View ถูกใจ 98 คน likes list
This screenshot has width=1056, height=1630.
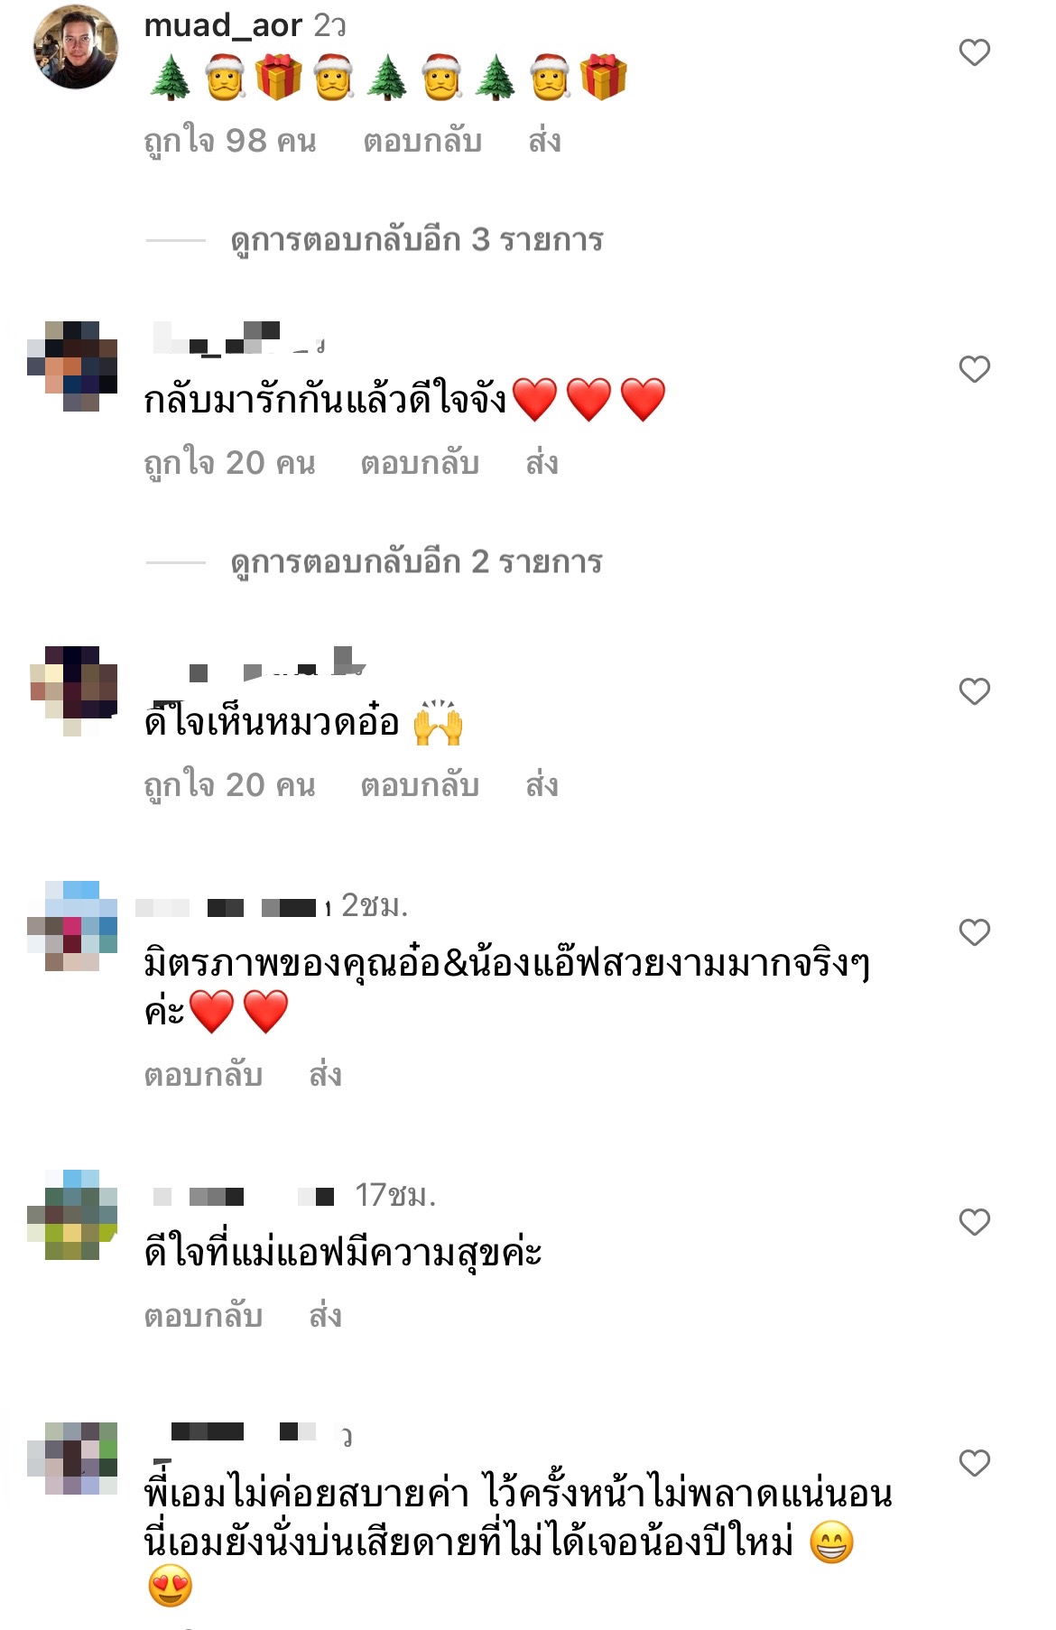click(x=230, y=142)
